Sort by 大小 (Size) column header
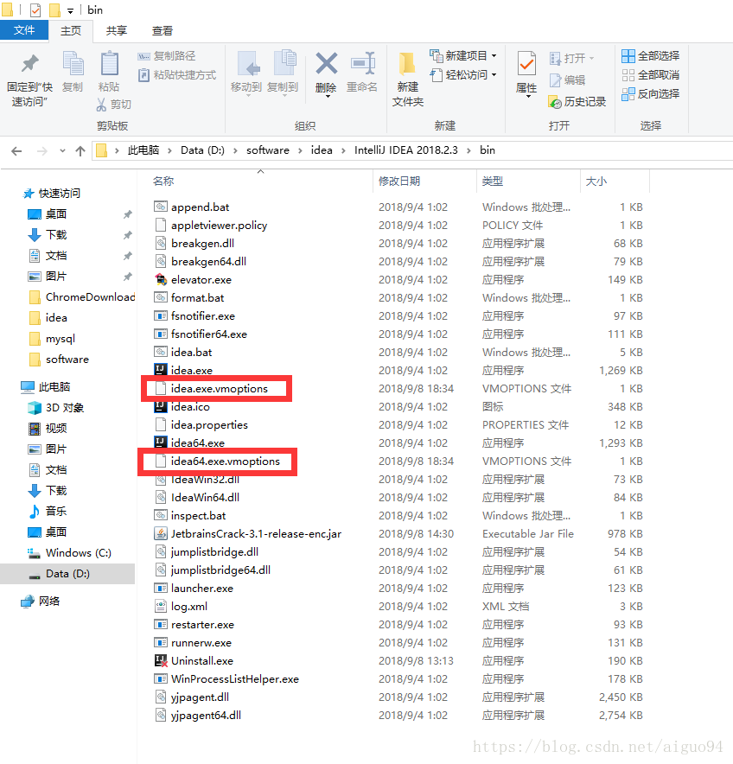This screenshot has height=764, width=733. [596, 181]
